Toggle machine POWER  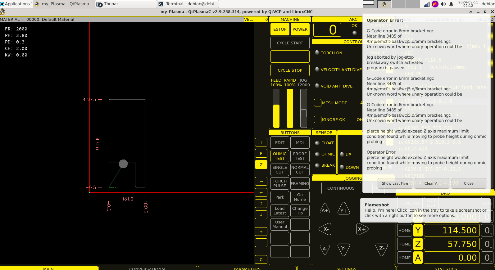coord(300,29)
